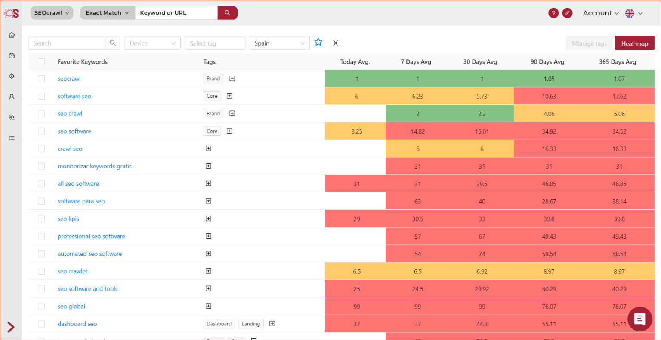The image size is (661, 340).
Task: Open the Device dropdown filter
Action: click(x=152, y=43)
